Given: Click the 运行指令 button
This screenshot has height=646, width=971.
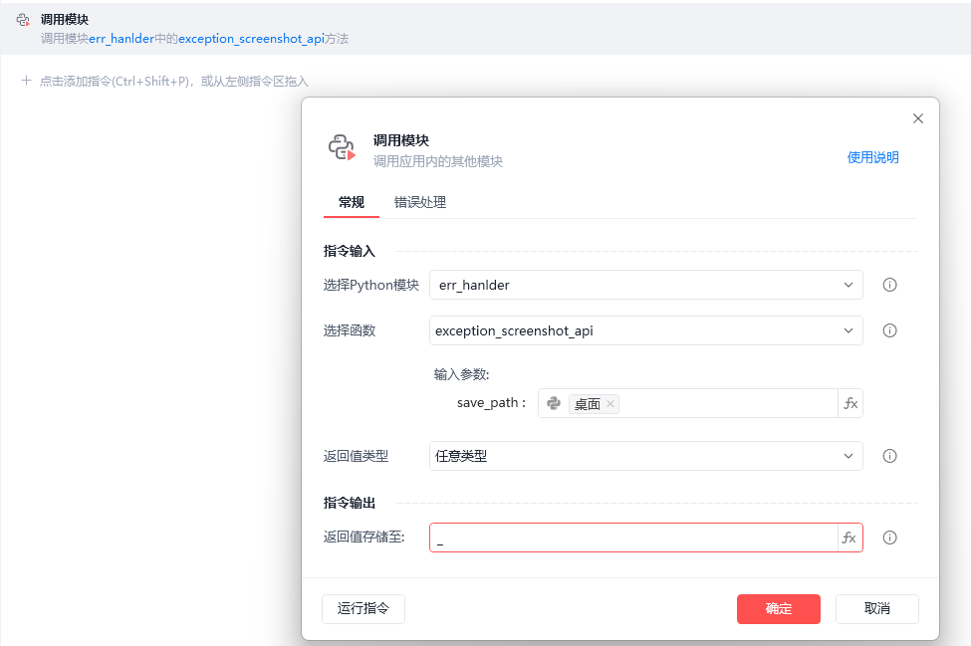Looking at the screenshot, I should [364, 609].
